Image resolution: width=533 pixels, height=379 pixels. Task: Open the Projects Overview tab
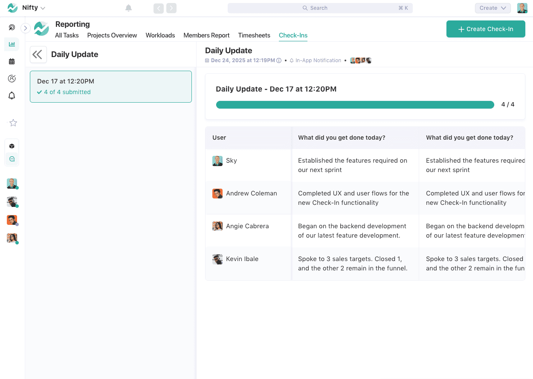pos(112,35)
